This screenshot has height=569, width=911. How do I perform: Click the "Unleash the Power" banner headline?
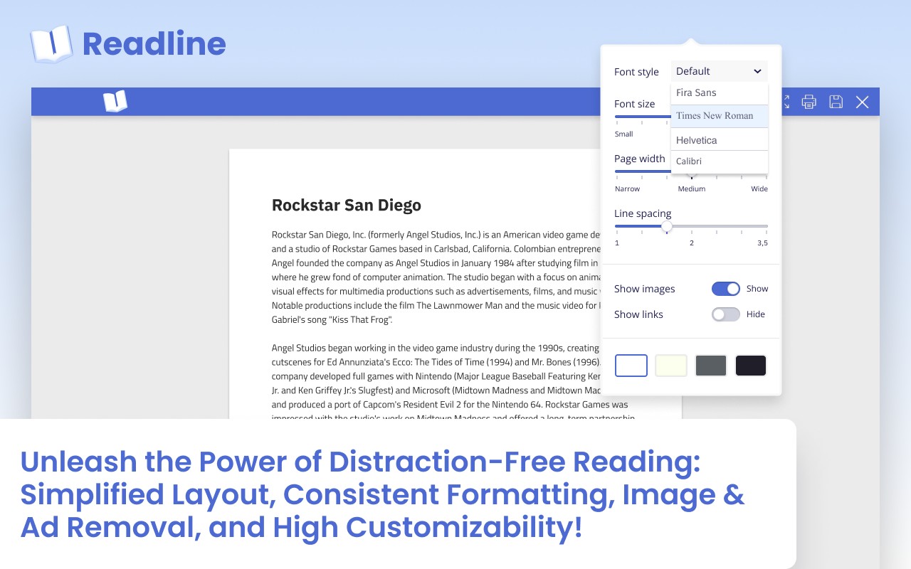(383, 494)
